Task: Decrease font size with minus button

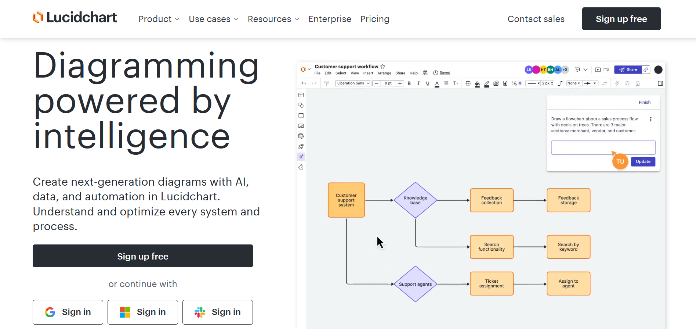Action: coord(376,83)
